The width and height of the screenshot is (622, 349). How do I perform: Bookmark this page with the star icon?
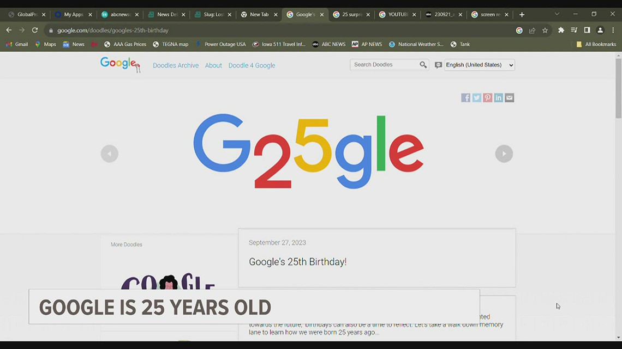pyautogui.click(x=545, y=30)
